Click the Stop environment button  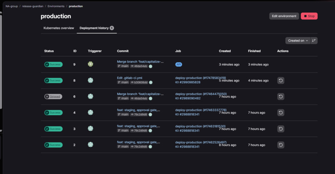(309, 16)
